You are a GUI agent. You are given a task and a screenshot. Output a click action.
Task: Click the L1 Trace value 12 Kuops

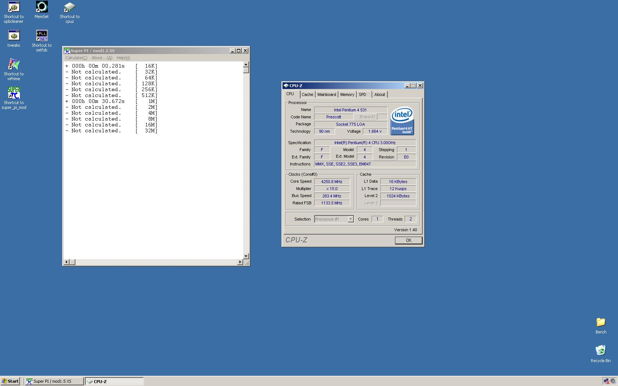[398, 189]
